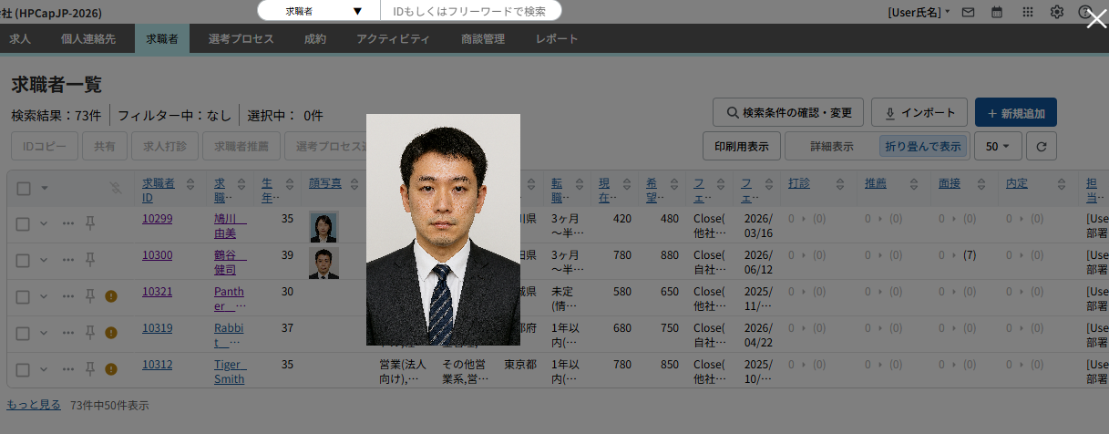
Task: Click warning icon on candidate 10321 row
Action: (111, 295)
